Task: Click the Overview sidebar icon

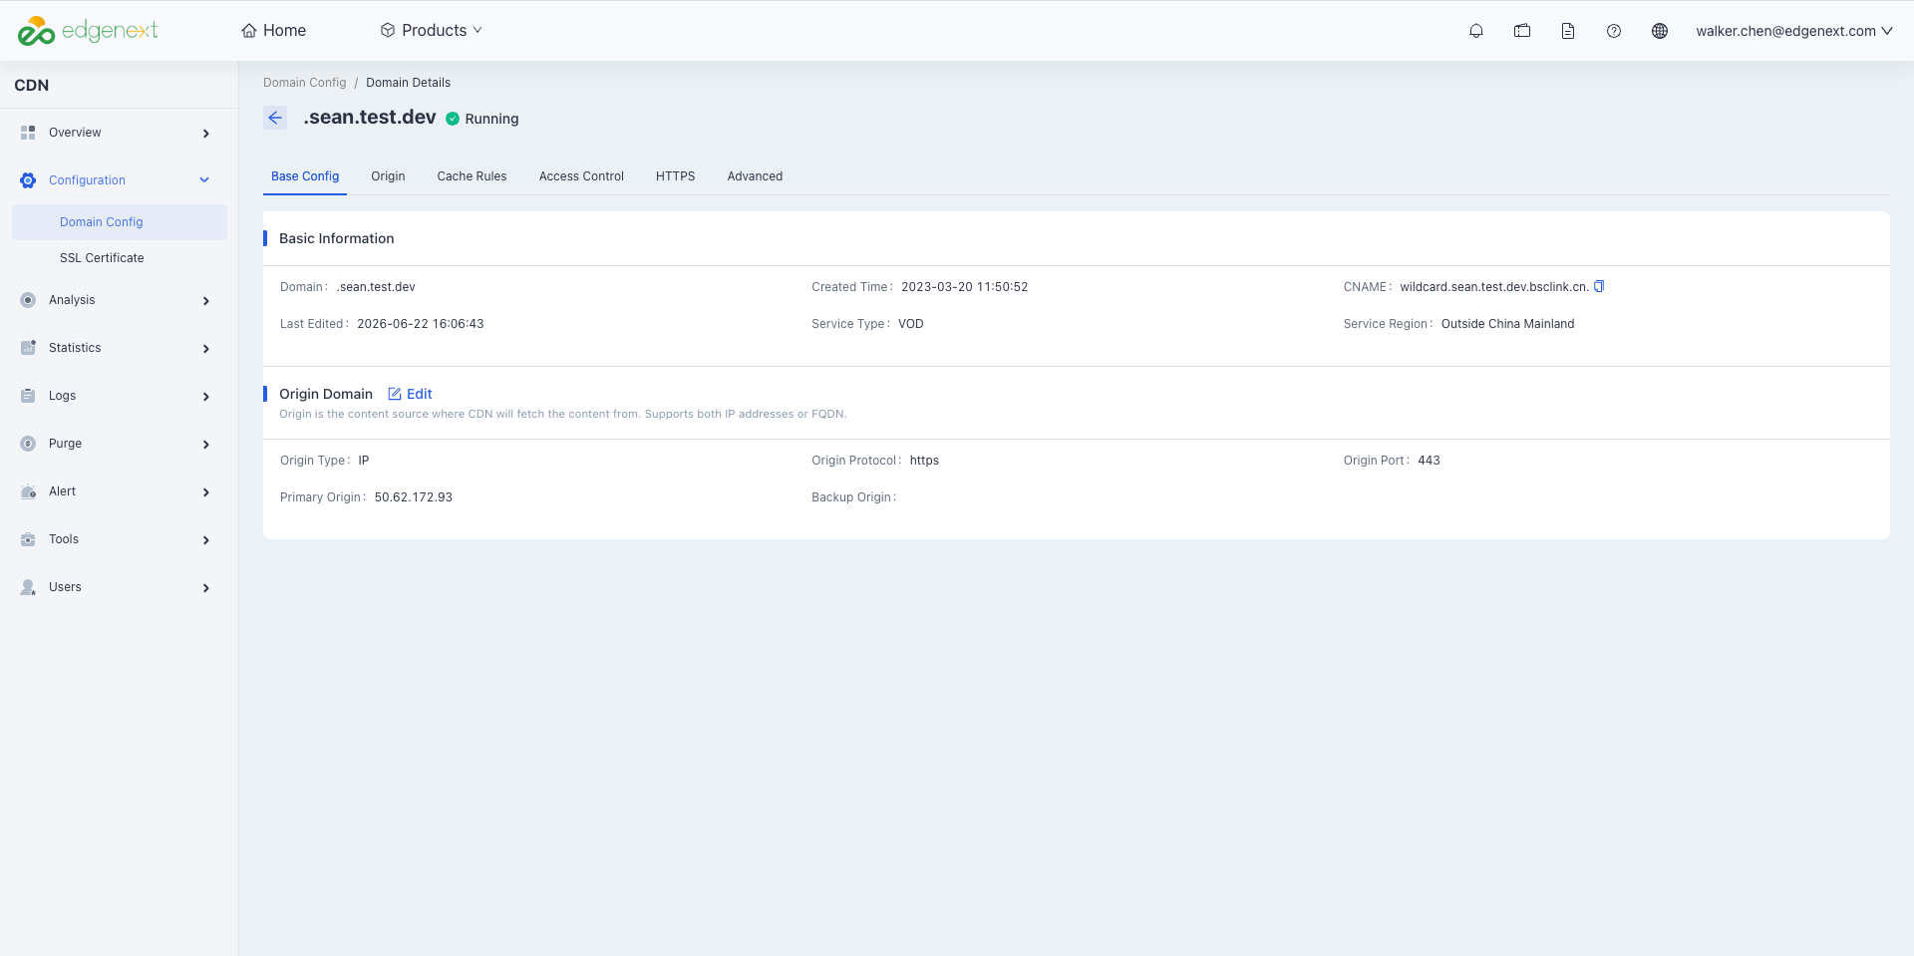Action: point(28,133)
